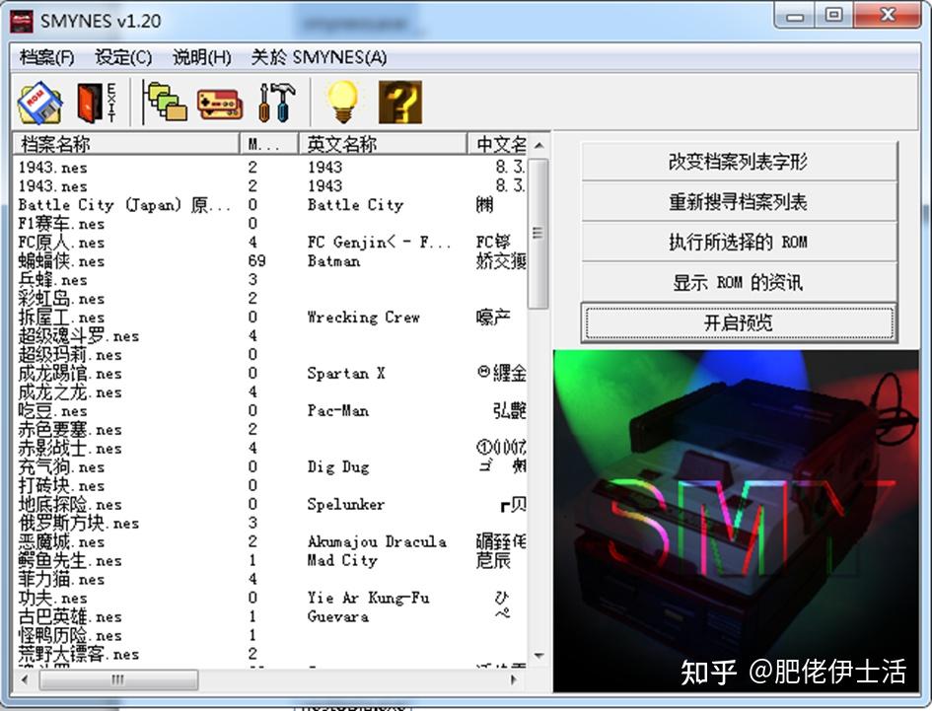Click mapper value 69 for Batman
This screenshot has height=711, width=932.
pyautogui.click(x=256, y=261)
